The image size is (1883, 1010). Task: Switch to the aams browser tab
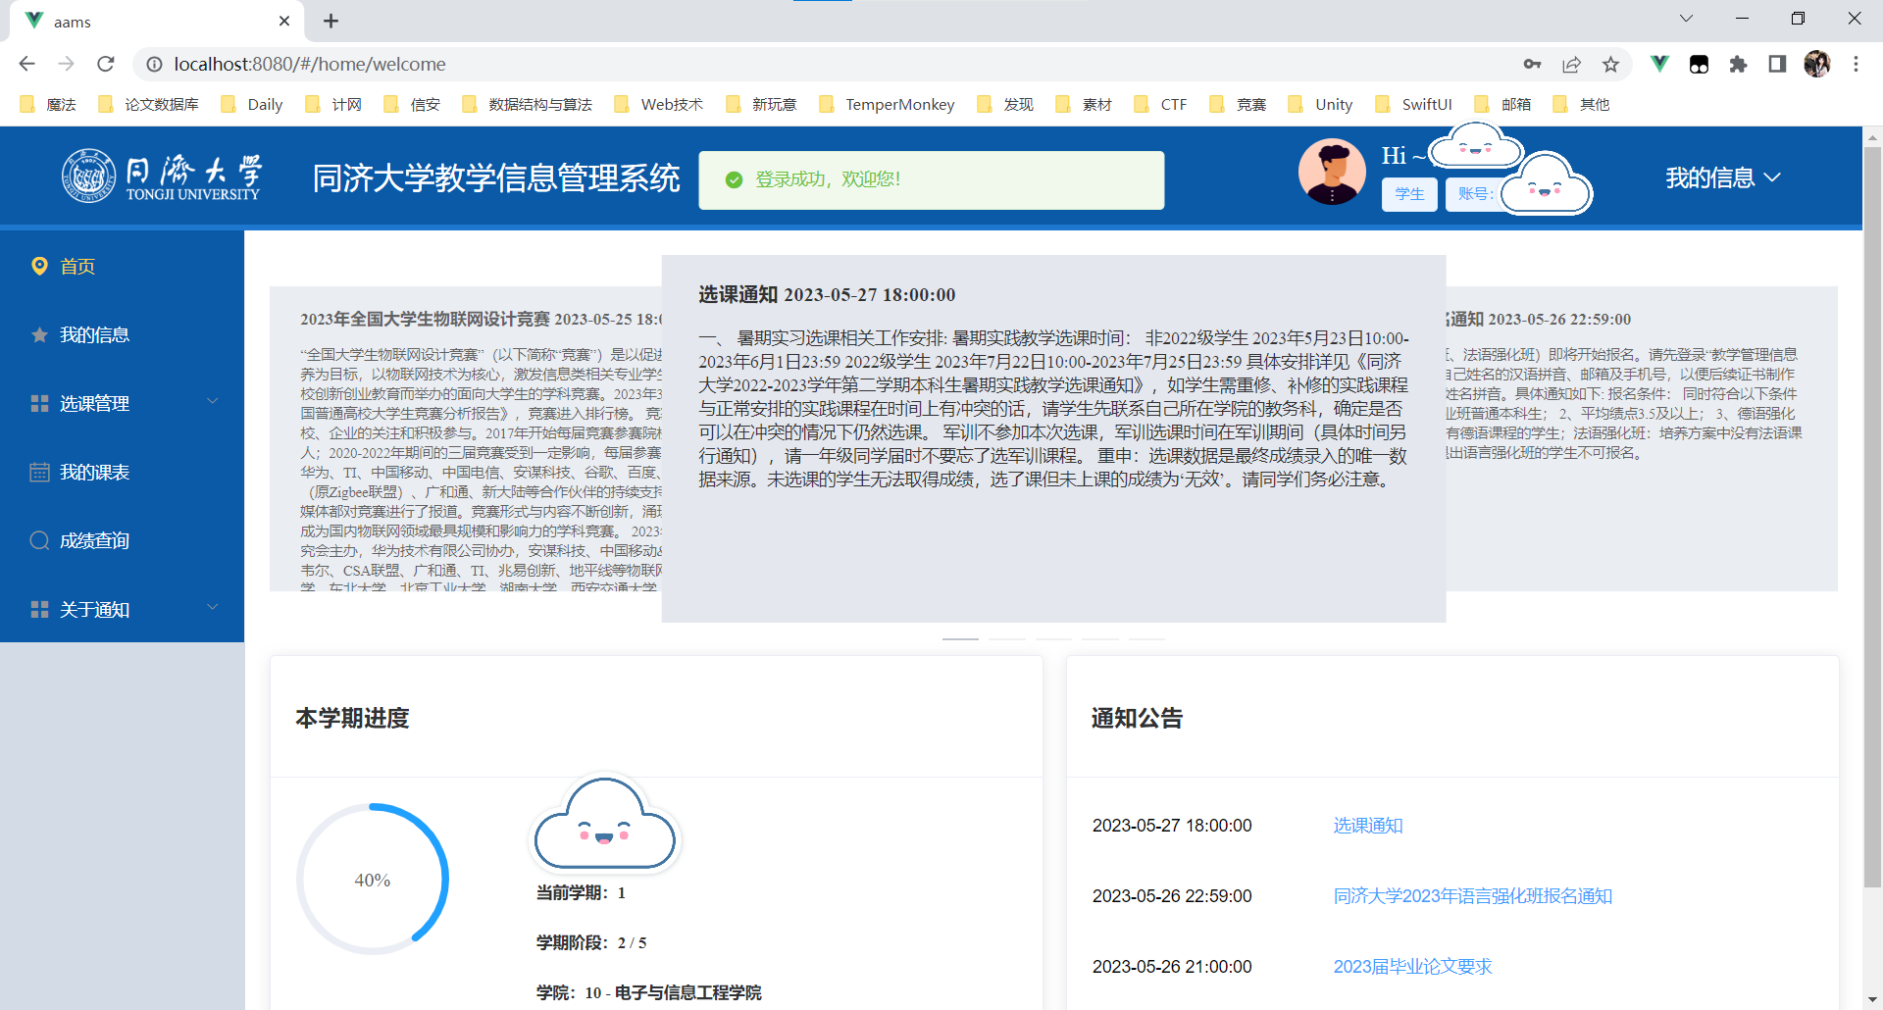click(157, 21)
